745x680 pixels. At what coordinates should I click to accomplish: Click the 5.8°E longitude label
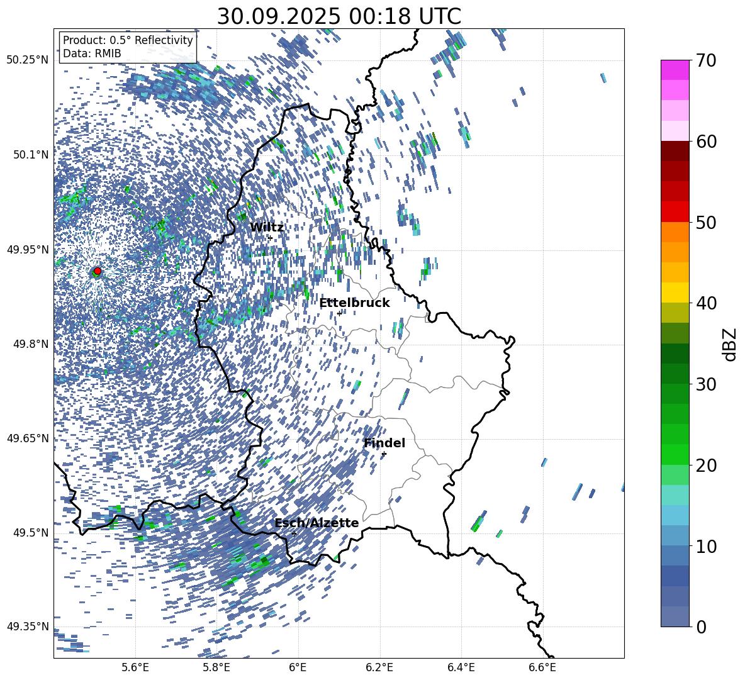[216, 667]
